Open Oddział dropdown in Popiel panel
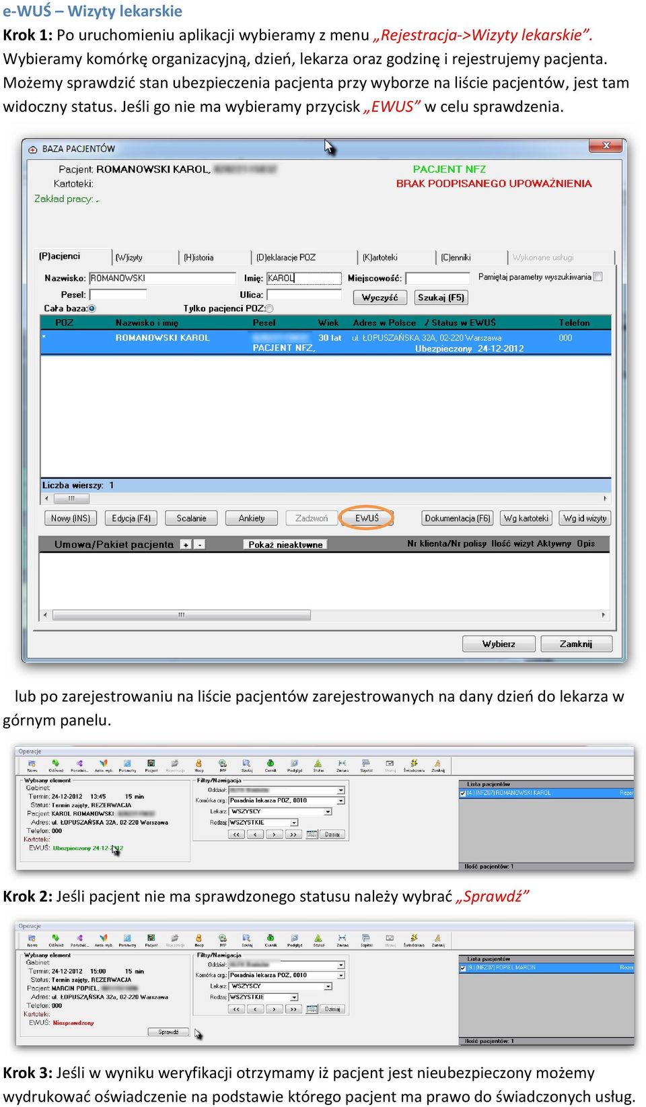The width and height of the screenshot is (646, 1107). (x=340, y=964)
